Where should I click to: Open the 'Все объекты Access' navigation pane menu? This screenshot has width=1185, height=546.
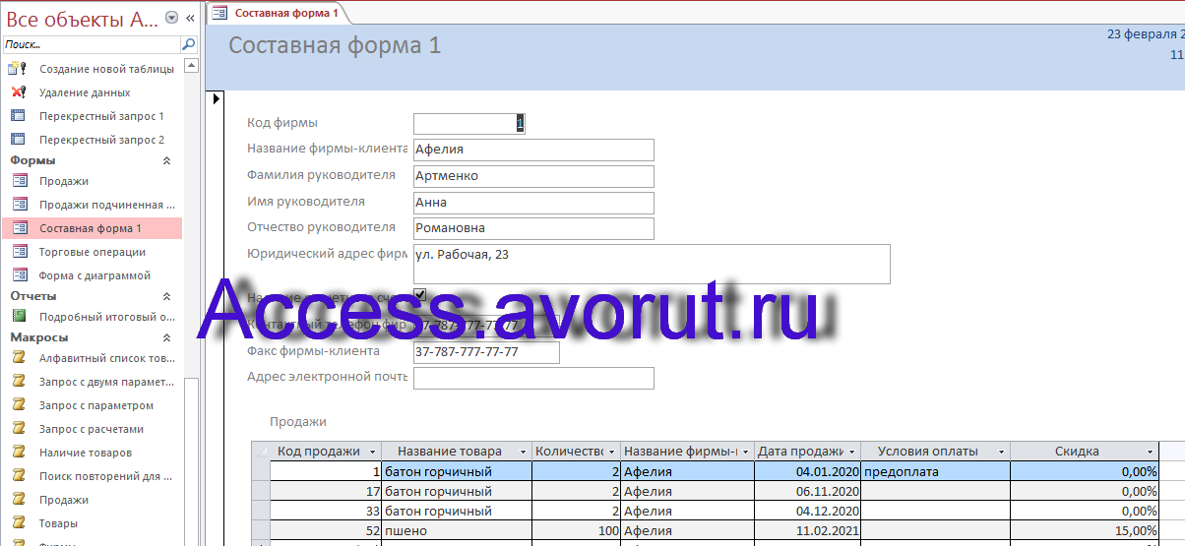(x=172, y=18)
